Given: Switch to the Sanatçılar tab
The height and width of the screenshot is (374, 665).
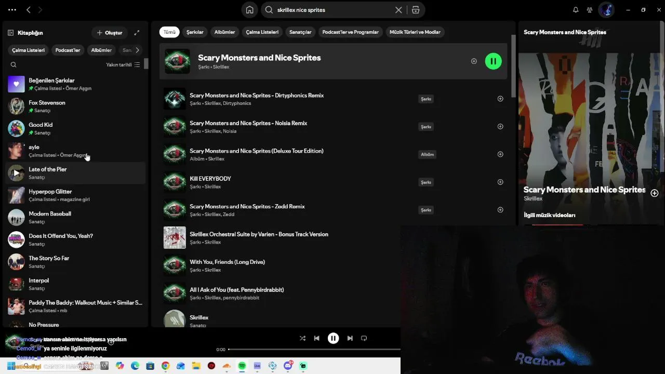Looking at the screenshot, I should 300,32.
